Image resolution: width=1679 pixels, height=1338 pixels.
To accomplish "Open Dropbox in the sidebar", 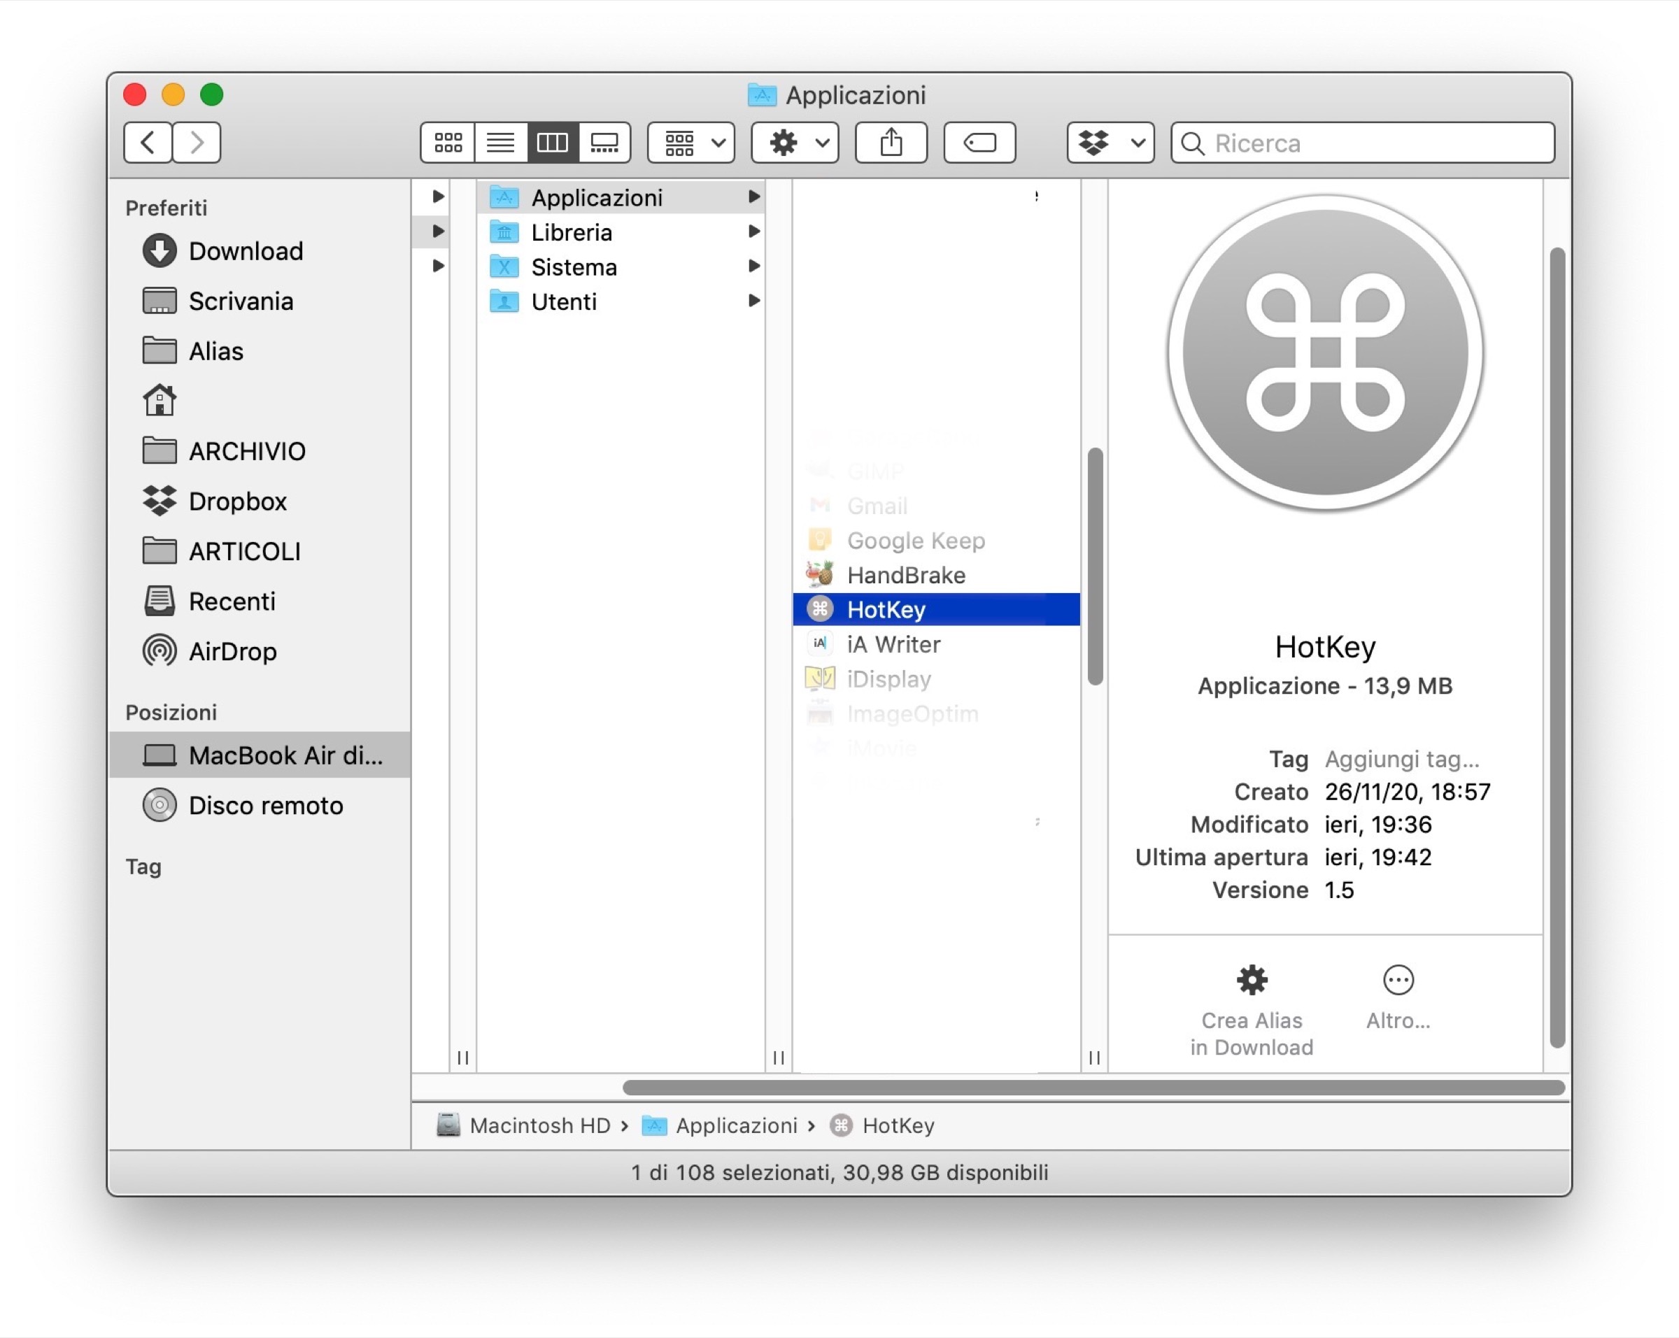I will pos(238,501).
